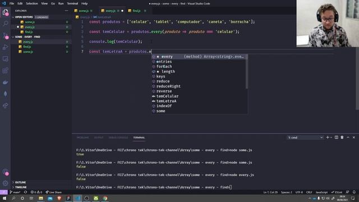Split the terminal panel
The image size is (359, 202).
tap(337, 137)
